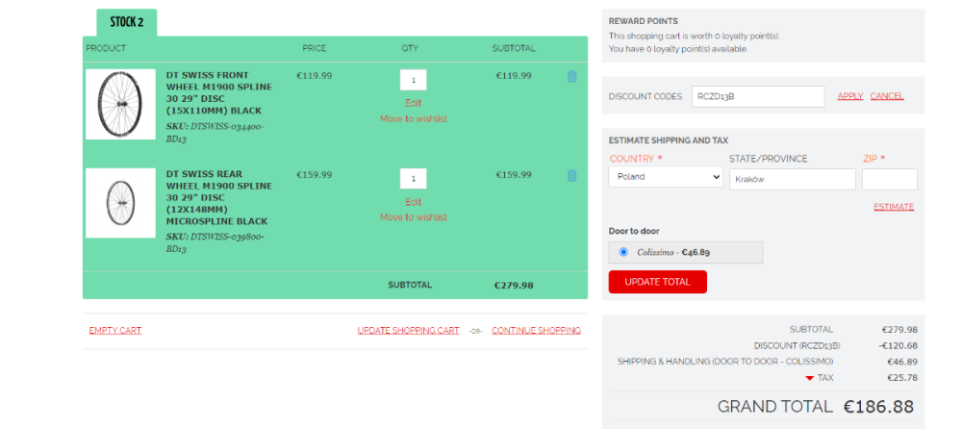This screenshot has width=962, height=429.
Task: Click the front wheel quantity box
Action: coord(414,80)
